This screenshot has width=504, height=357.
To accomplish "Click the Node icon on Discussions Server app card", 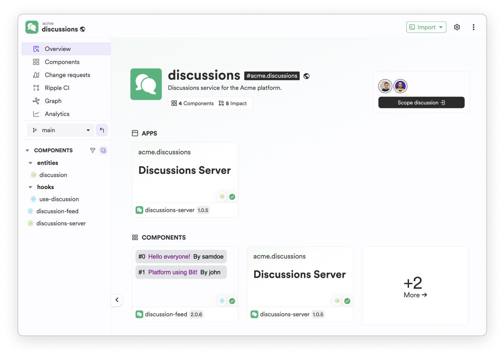I will (222, 197).
